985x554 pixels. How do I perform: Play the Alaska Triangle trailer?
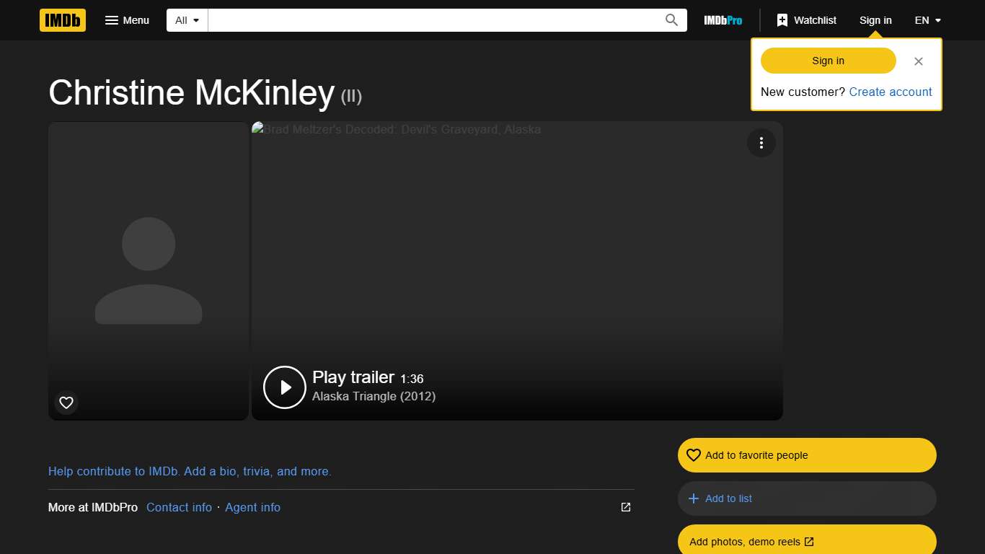(x=284, y=387)
